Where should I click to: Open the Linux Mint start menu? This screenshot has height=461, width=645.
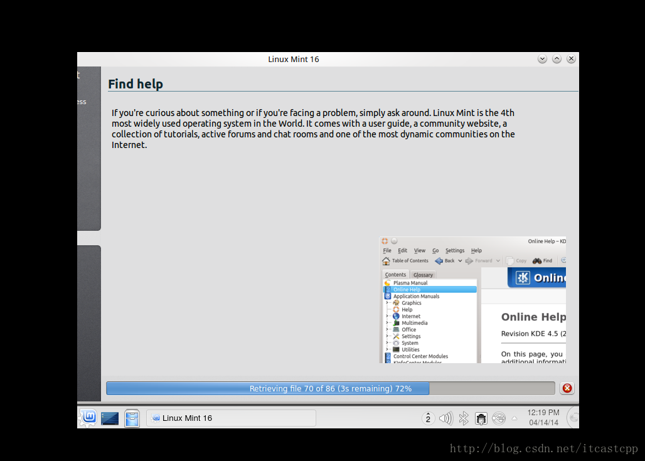tap(88, 418)
